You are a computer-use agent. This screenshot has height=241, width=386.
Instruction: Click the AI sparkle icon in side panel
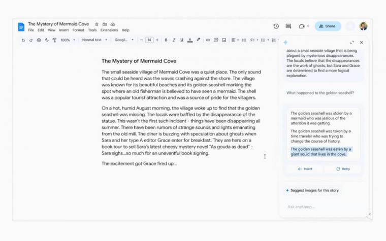[x=285, y=43]
